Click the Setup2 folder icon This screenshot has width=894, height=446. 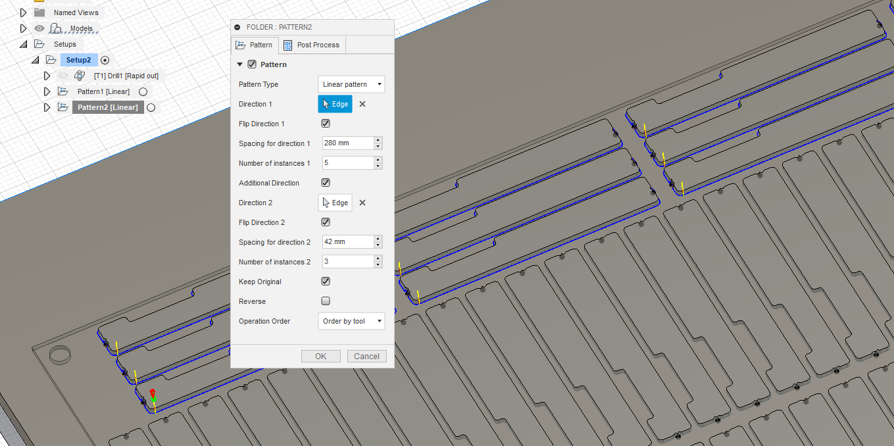(x=51, y=60)
